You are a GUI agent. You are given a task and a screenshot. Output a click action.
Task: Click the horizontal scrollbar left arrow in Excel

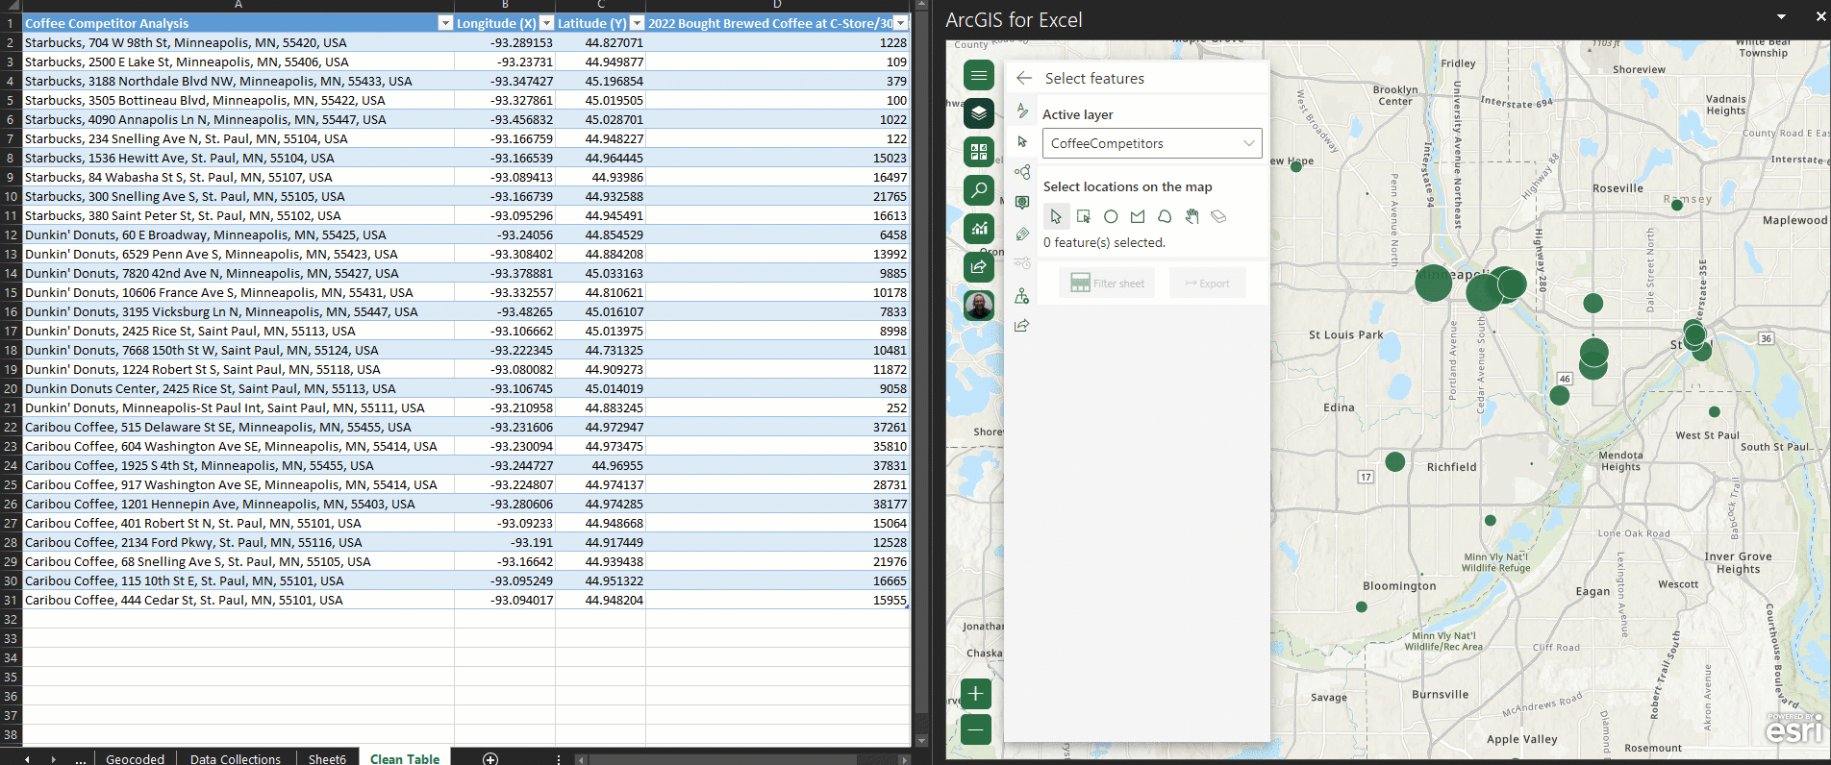pyautogui.click(x=581, y=759)
